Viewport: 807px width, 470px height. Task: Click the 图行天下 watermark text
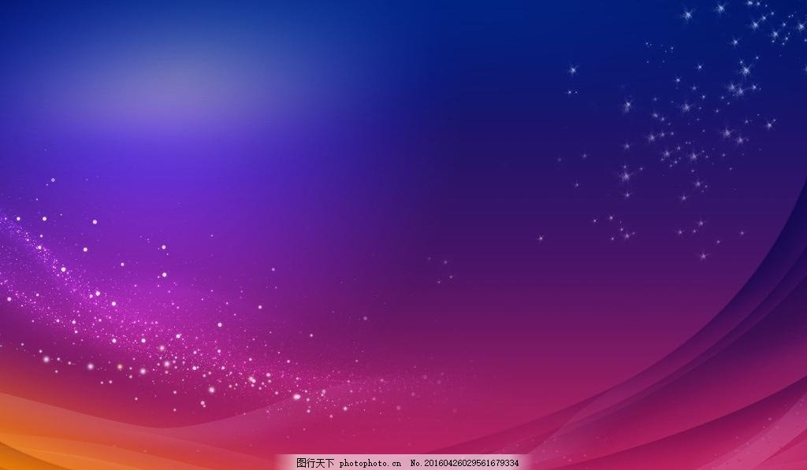coord(315,463)
